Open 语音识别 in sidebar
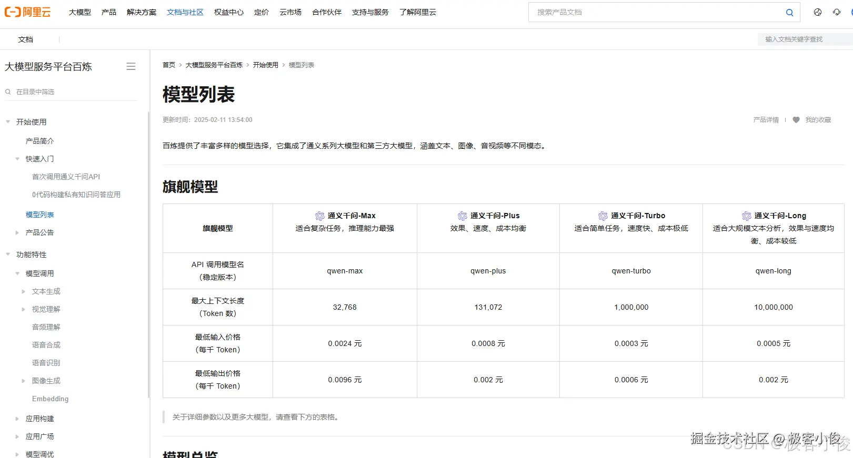 [x=46, y=362]
